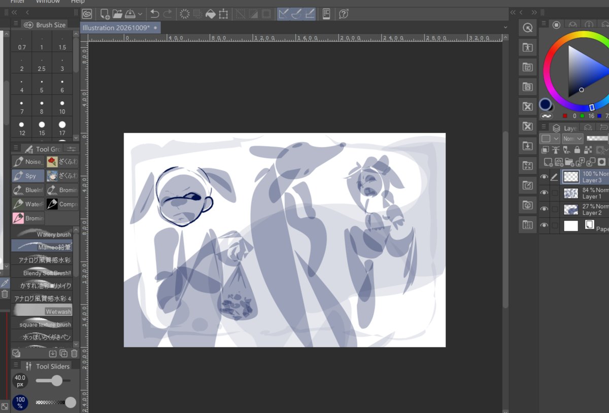Viewport: 609px width, 413px height.
Task: Hide Layer 1 with its eye icon
Action: click(x=544, y=193)
